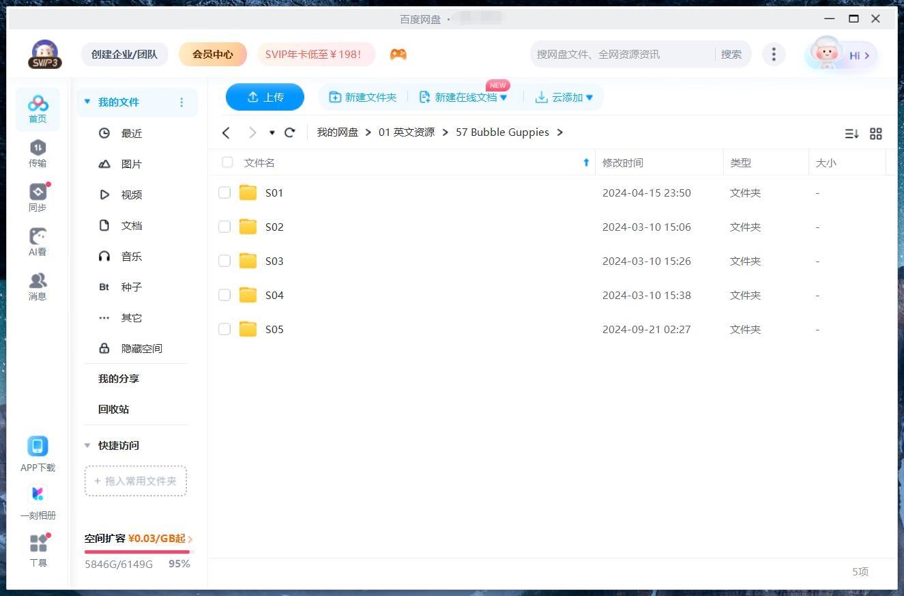904x596 pixels.
Task: Toggle the select-all checkbox in header
Action: click(227, 162)
